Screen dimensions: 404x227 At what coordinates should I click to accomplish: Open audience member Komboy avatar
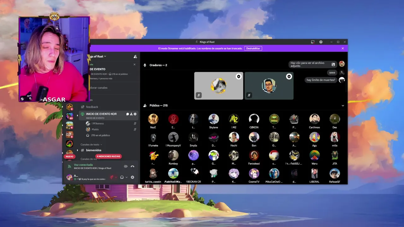(173, 155)
